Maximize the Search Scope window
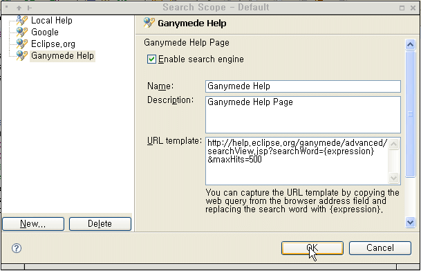 click(x=402, y=8)
